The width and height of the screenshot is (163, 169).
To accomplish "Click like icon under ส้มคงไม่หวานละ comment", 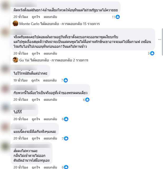I will [66, 167].
